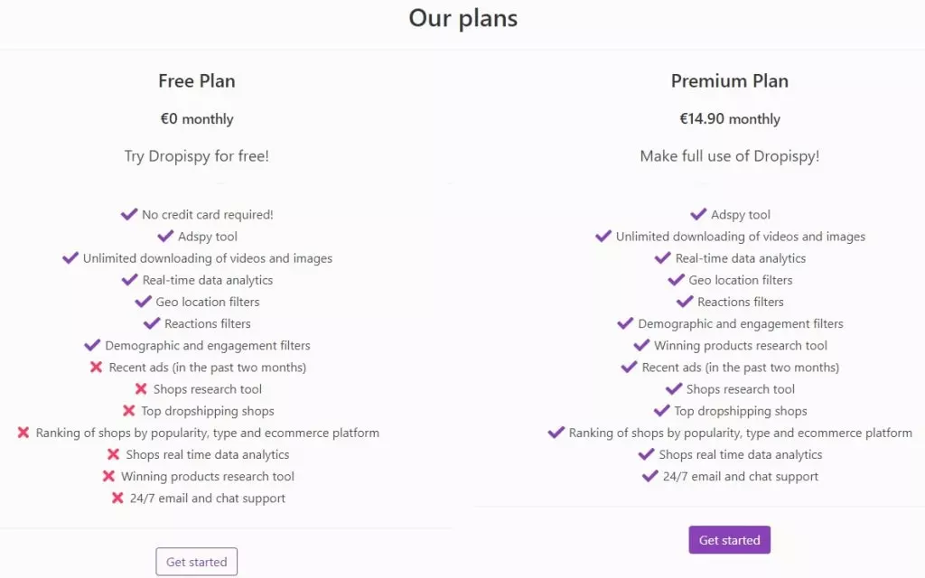
Task: Click the checkmark next to Reactions filters
Action: 150,322
